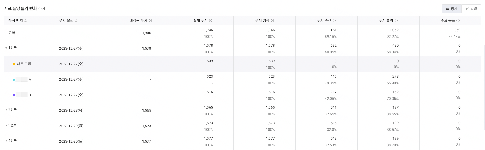485x150 pixels.
Task: Expand the 2번째 push batch row
Action: pyautogui.click(x=6, y=110)
